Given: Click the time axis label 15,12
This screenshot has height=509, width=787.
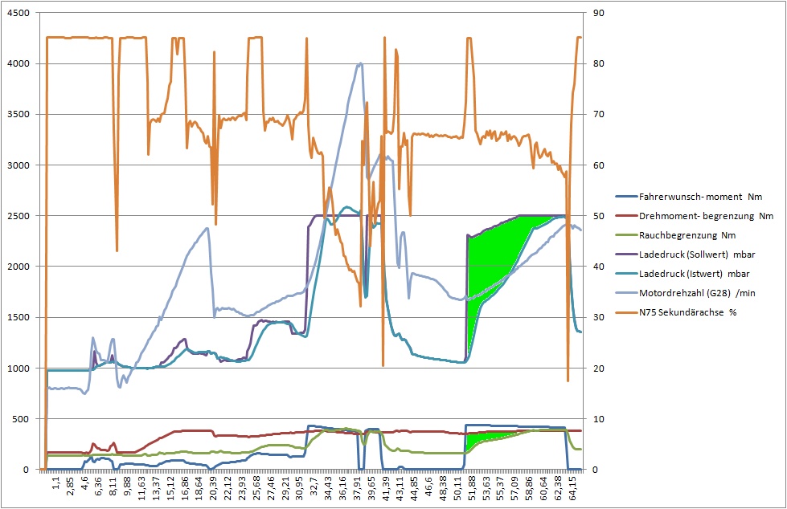Looking at the screenshot, I should [x=170, y=488].
